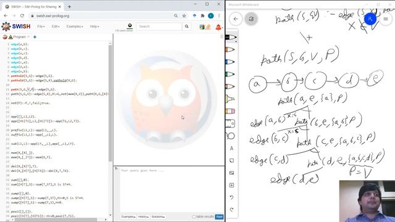Add a sticky note in Whiteboard

click(231, 160)
